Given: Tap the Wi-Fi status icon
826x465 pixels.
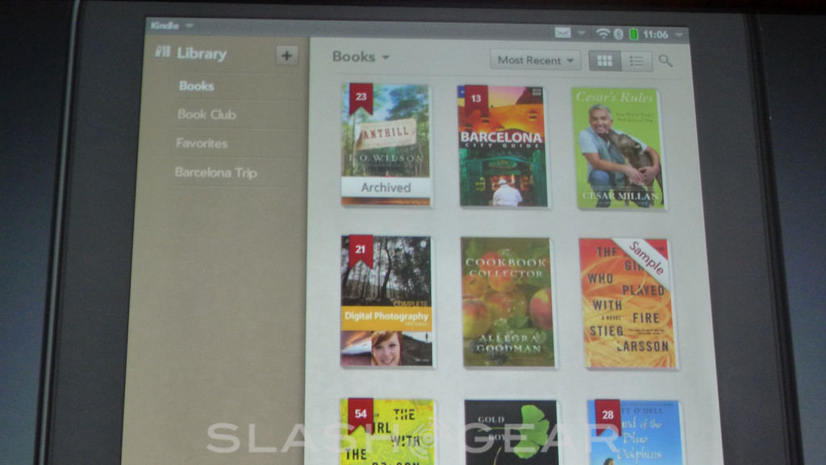Looking at the screenshot, I should (602, 34).
